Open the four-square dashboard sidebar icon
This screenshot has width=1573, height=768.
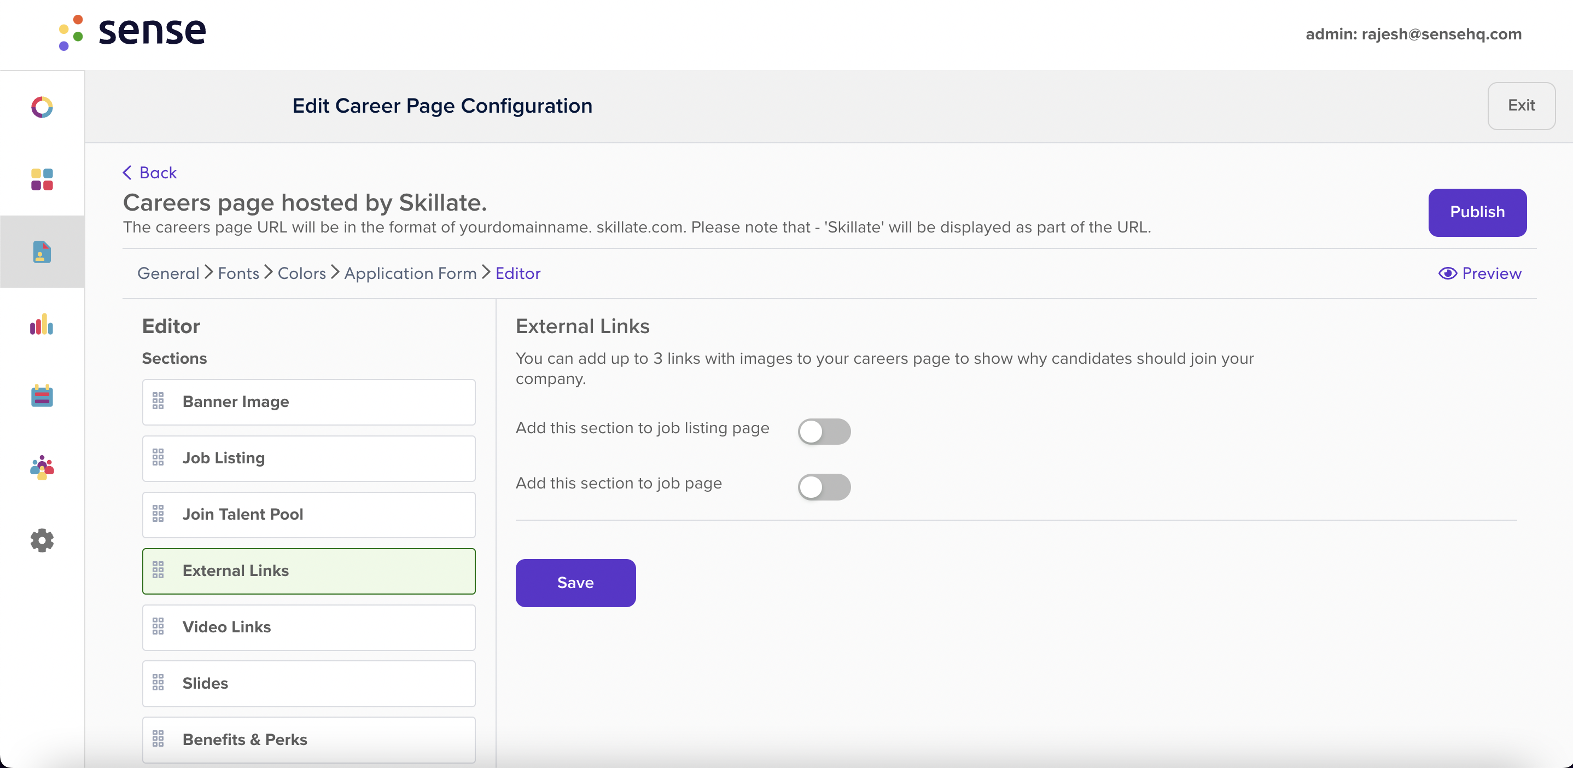click(x=42, y=179)
